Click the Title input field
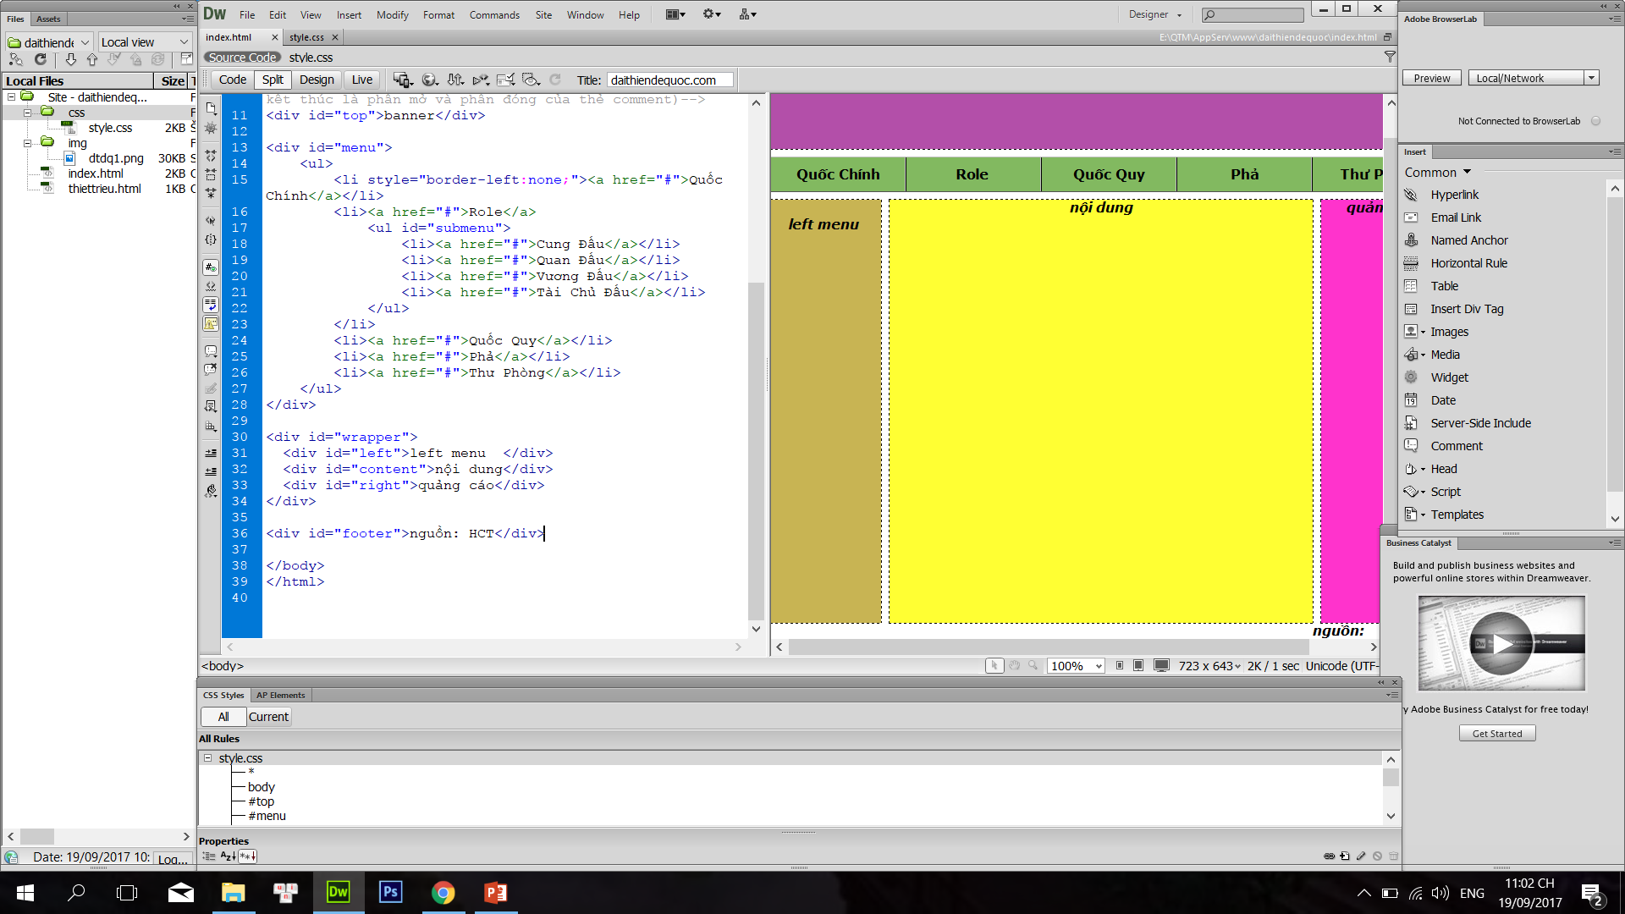 [669, 80]
